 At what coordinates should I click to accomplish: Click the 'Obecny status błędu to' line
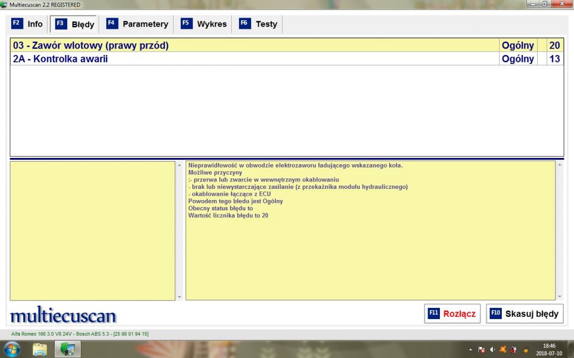pos(220,208)
